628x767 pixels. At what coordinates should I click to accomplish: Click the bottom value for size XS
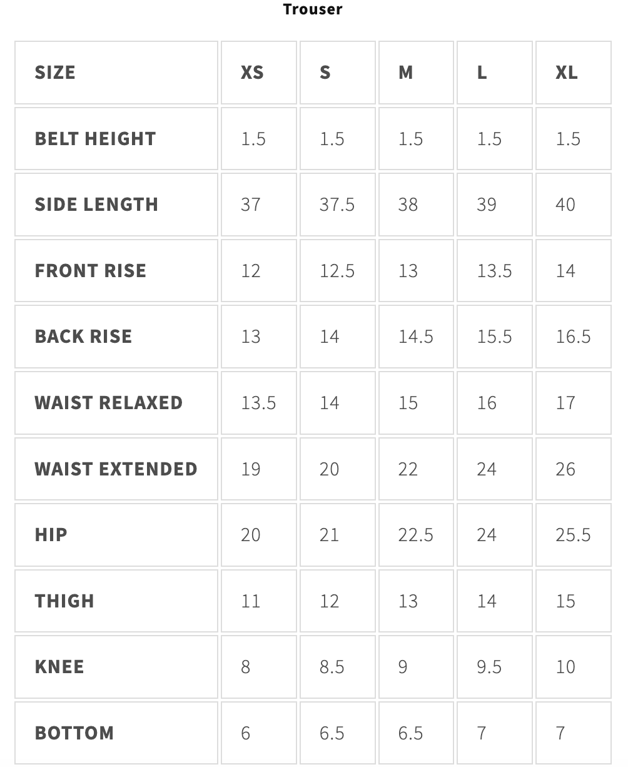245,733
